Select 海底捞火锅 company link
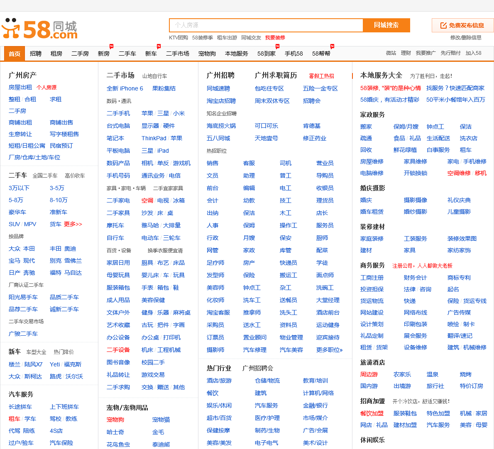Viewport: 494px width, 449px height. pyautogui.click(x=221, y=126)
